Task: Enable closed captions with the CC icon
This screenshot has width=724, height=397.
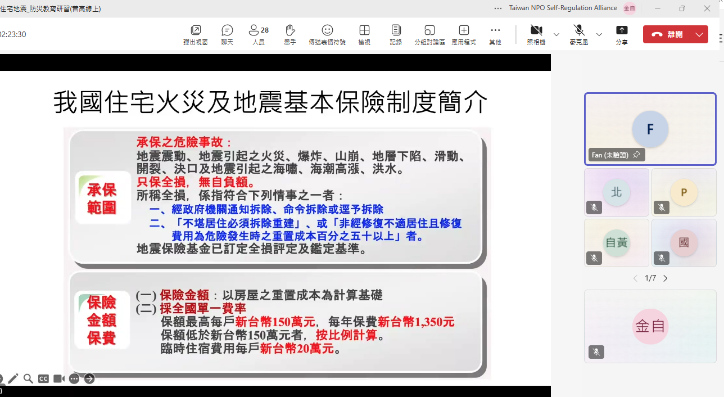Action: click(x=43, y=378)
